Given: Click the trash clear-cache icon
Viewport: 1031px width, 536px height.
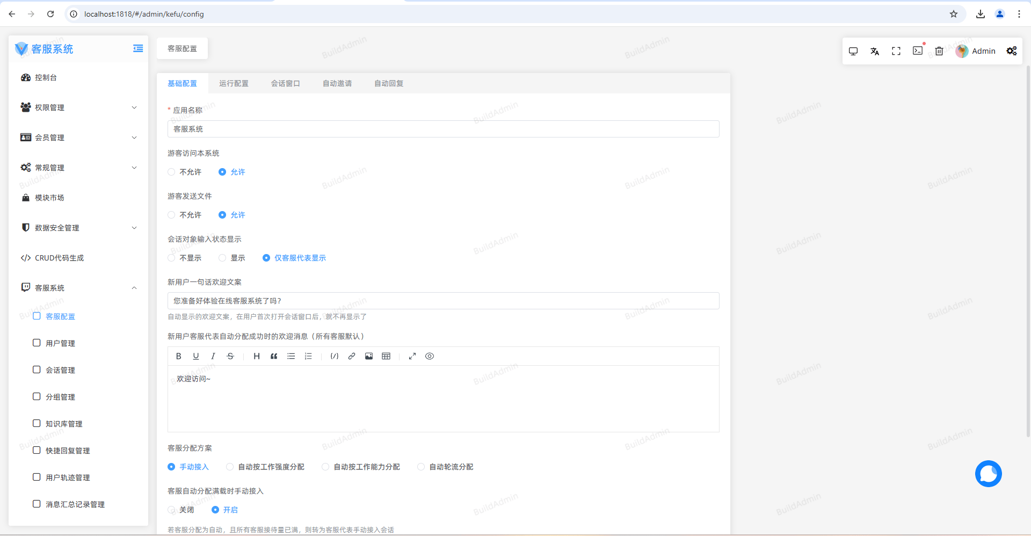Looking at the screenshot, I should [939, 51].
